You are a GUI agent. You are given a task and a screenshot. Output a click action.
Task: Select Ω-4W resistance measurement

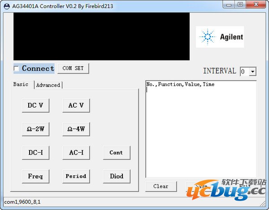pos(76,129)
